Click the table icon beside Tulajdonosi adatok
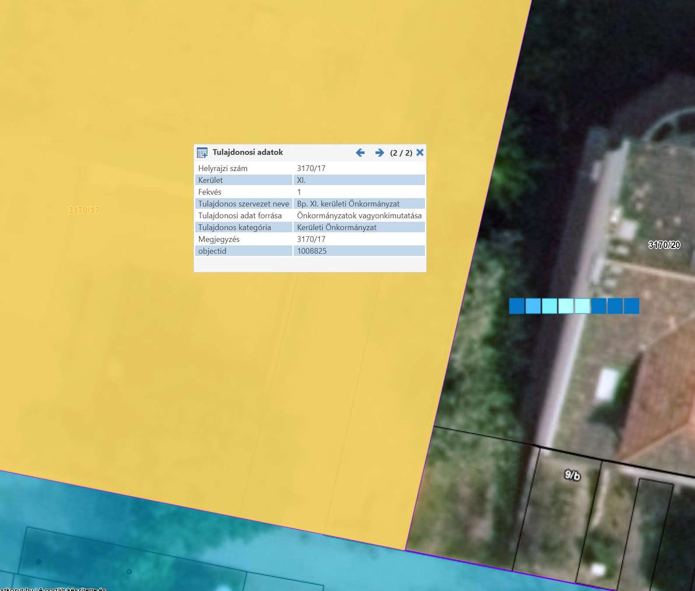 pyautogui.click(x=202, y=153)
